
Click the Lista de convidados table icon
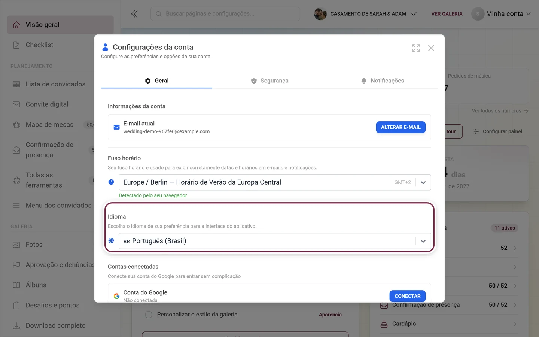pos(16,84)
